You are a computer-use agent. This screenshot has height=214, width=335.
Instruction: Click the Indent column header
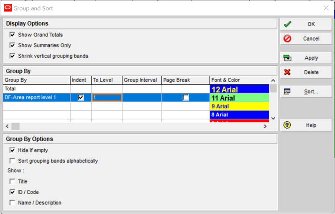click(81, 80)
